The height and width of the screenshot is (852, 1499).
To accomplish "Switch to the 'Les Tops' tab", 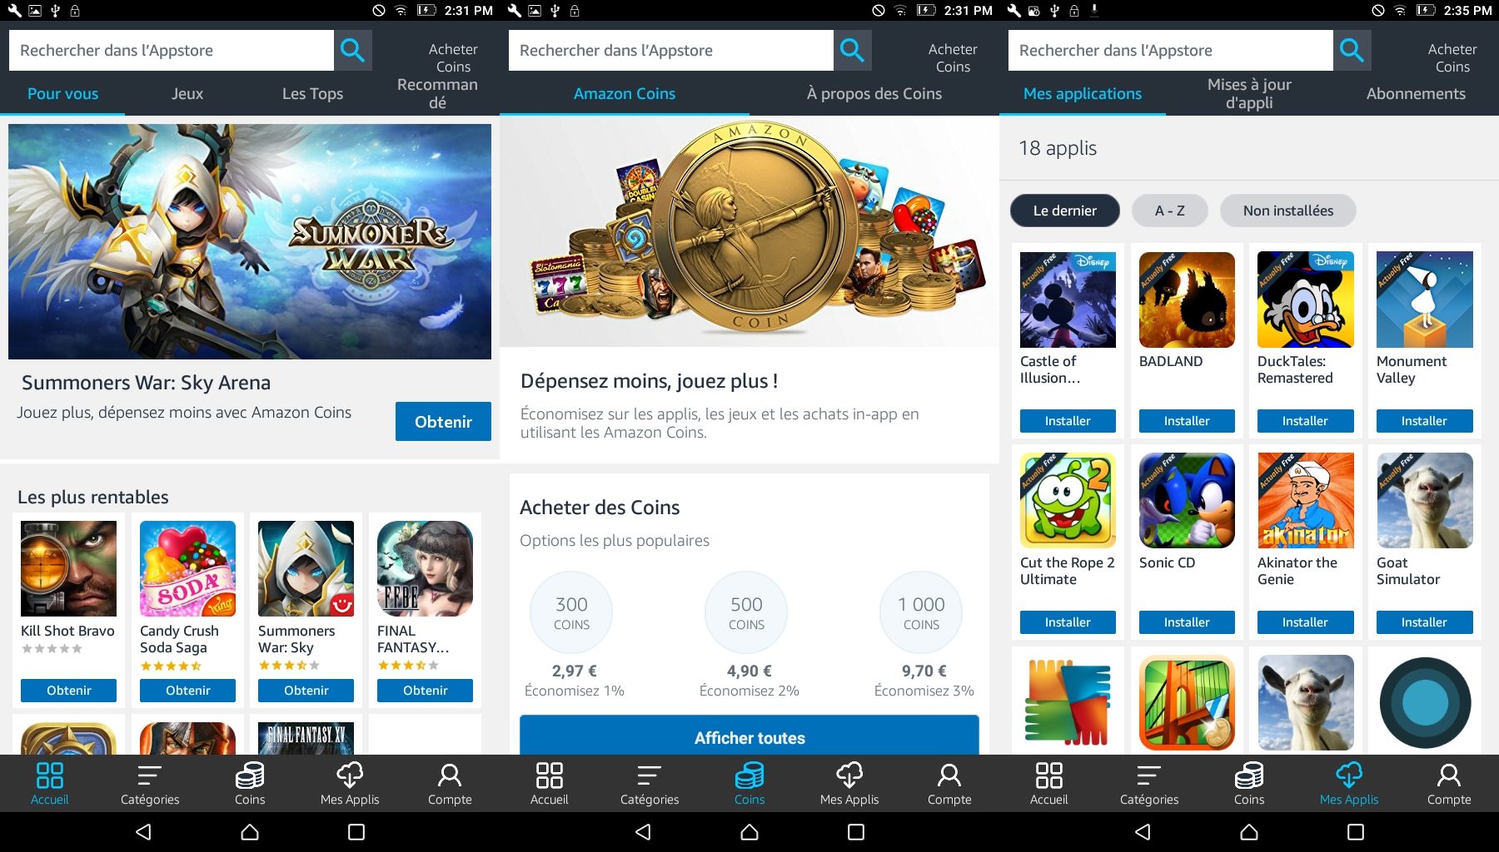I will (312, 94).
